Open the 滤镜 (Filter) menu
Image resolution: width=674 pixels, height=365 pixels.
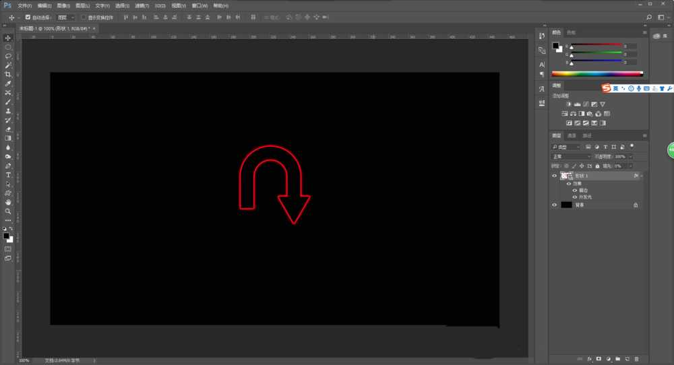coord(140,5)
